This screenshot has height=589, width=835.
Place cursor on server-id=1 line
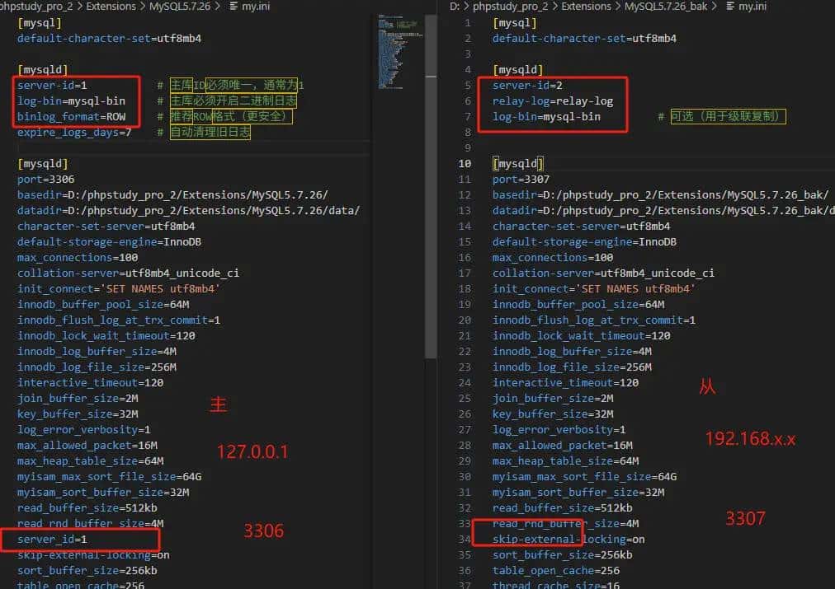pos(52,85)
